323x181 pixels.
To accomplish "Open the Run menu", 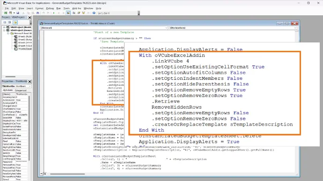I will point(59,8).
